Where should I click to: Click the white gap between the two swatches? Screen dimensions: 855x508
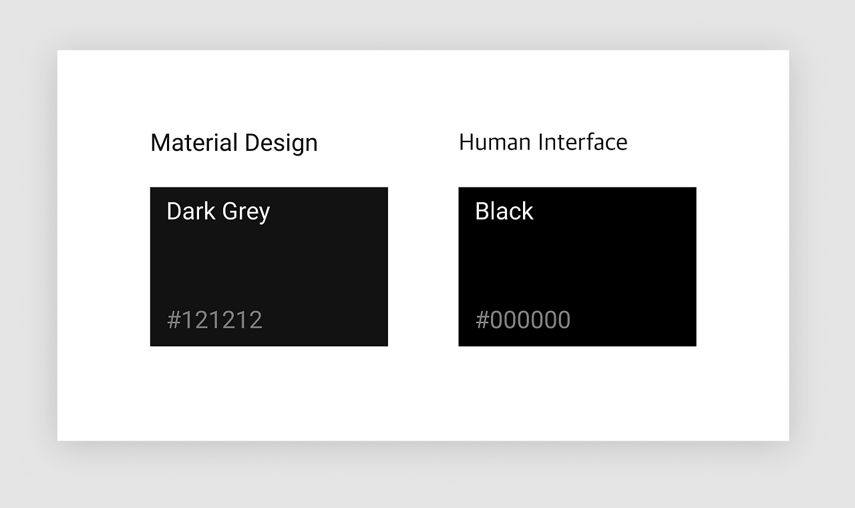click(x=423, y=266)
